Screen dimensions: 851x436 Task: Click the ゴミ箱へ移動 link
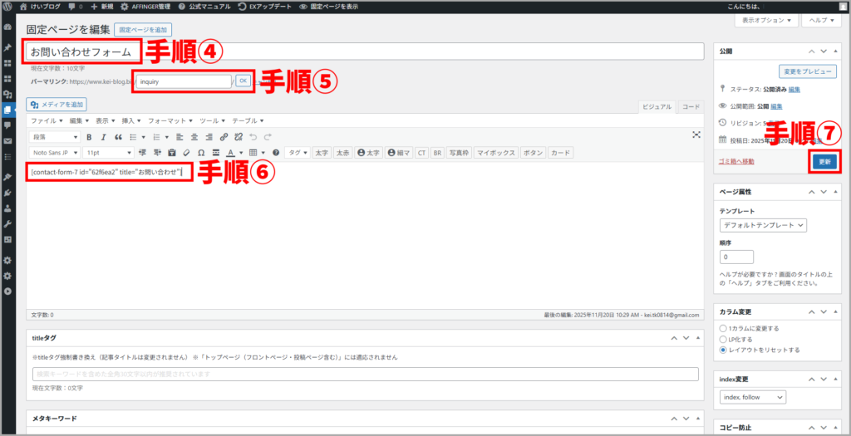coord(736,161)
